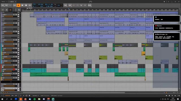181x101 pixels.
Task: Select the pointer tool in arranger header
Action: (19, 10)
